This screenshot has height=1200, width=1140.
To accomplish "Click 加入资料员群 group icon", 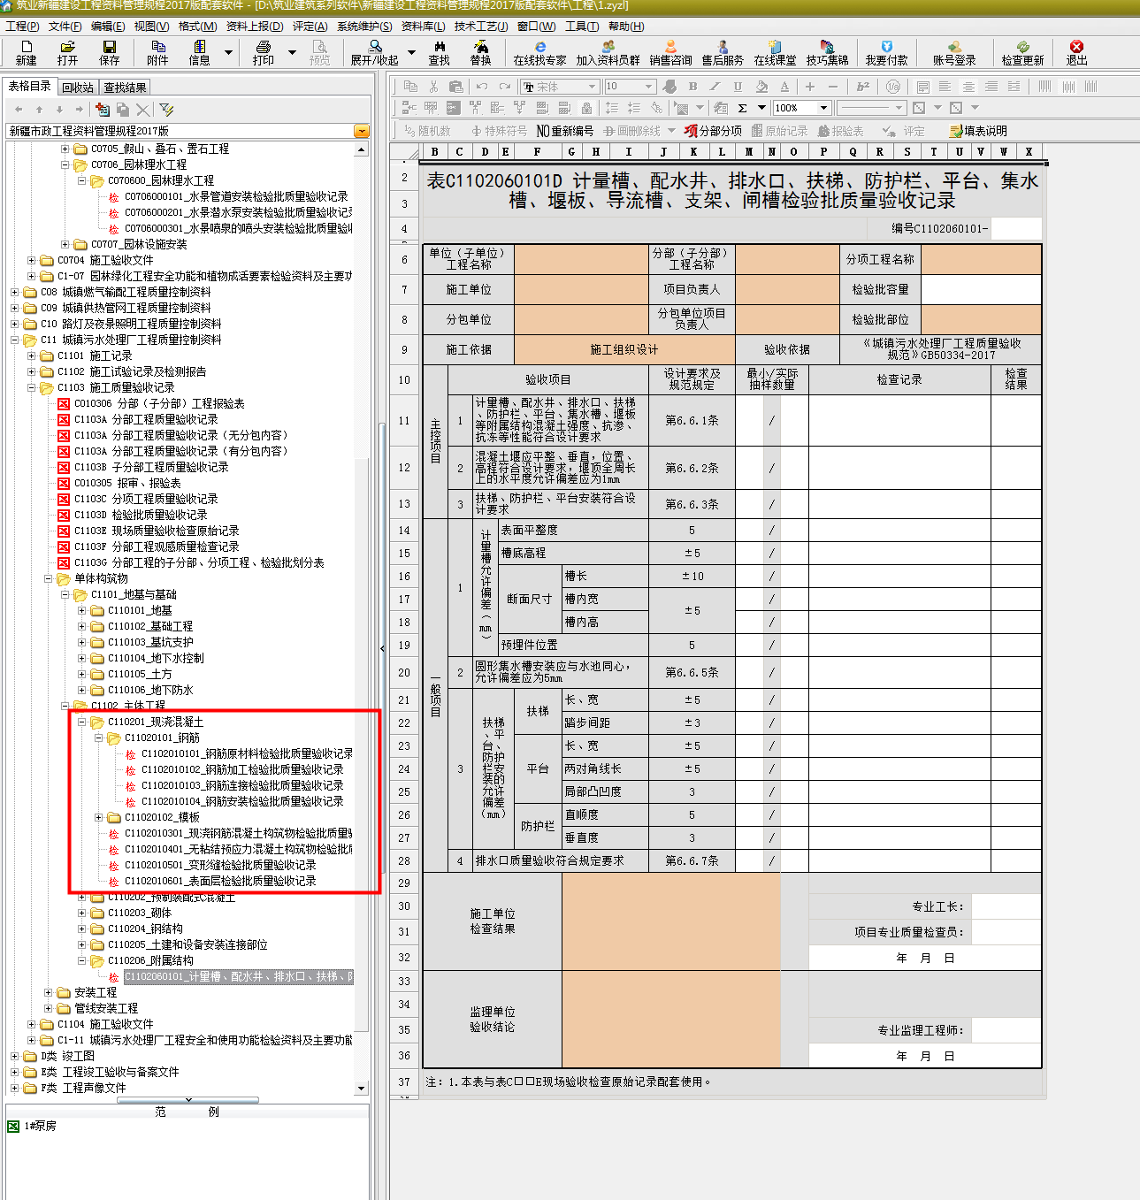I will pyautogui.click(x=608, y=52).
